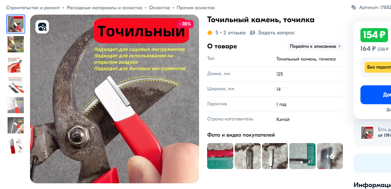391x189 pixels.
Task: Open the Расходные материалы и оснастка breadcrumb
Action: coord(104,8)
